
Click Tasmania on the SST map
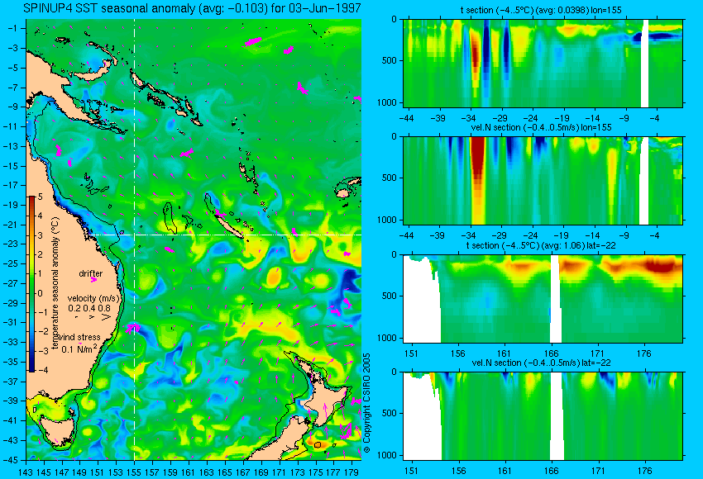tap(56, 430)
